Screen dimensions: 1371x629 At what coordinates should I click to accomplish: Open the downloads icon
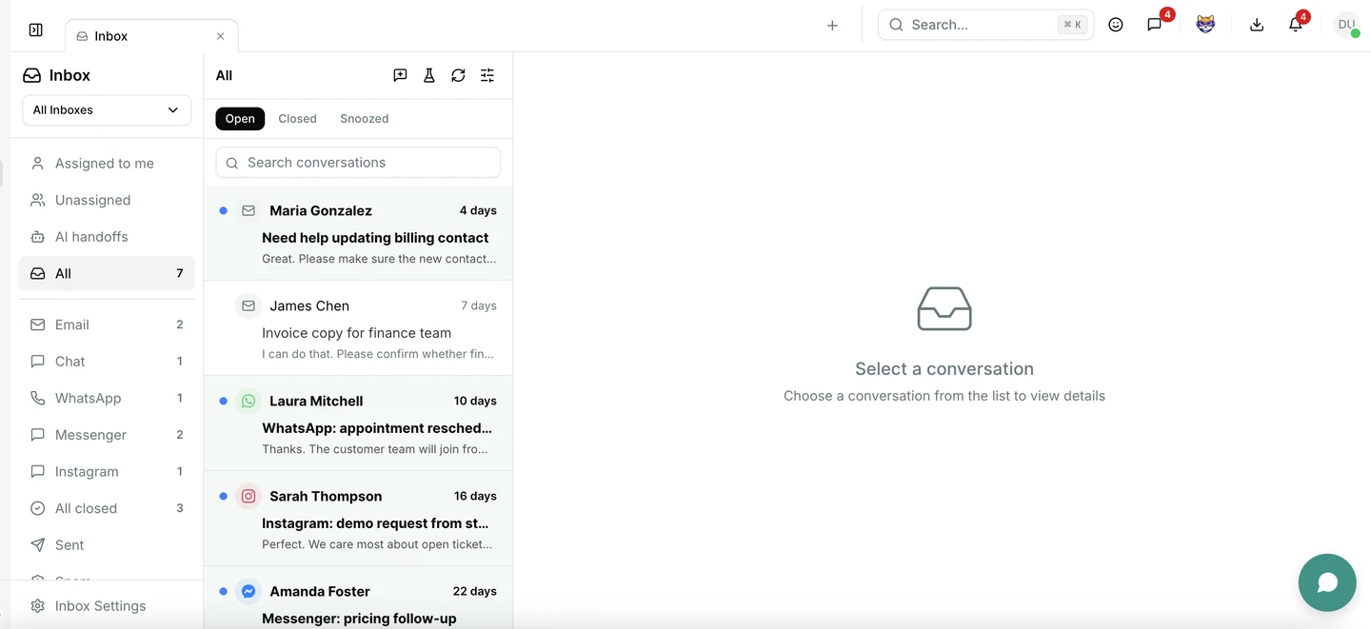[x=1257, y=25]
